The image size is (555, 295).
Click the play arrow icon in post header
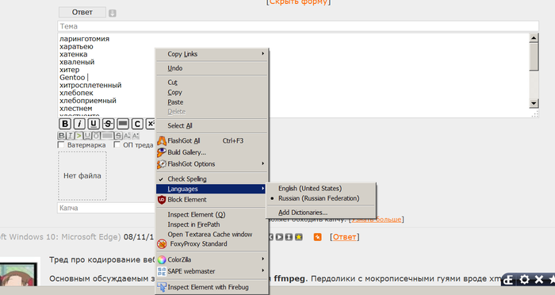click(280, 237)
